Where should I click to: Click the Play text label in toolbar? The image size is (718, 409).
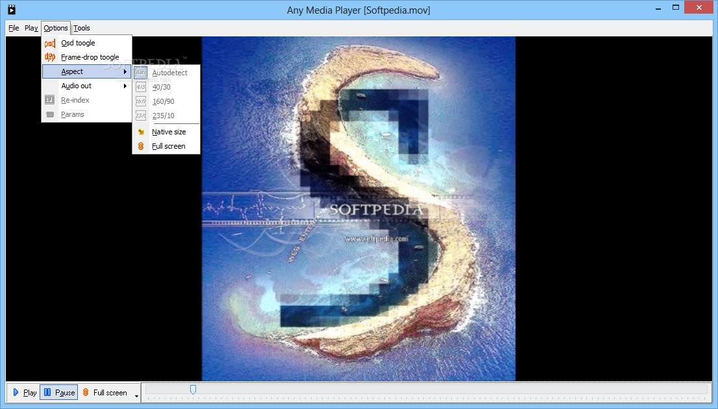point(31,393)
